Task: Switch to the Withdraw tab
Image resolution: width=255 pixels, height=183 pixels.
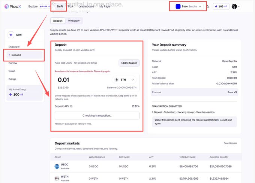Action: [74, 21]
